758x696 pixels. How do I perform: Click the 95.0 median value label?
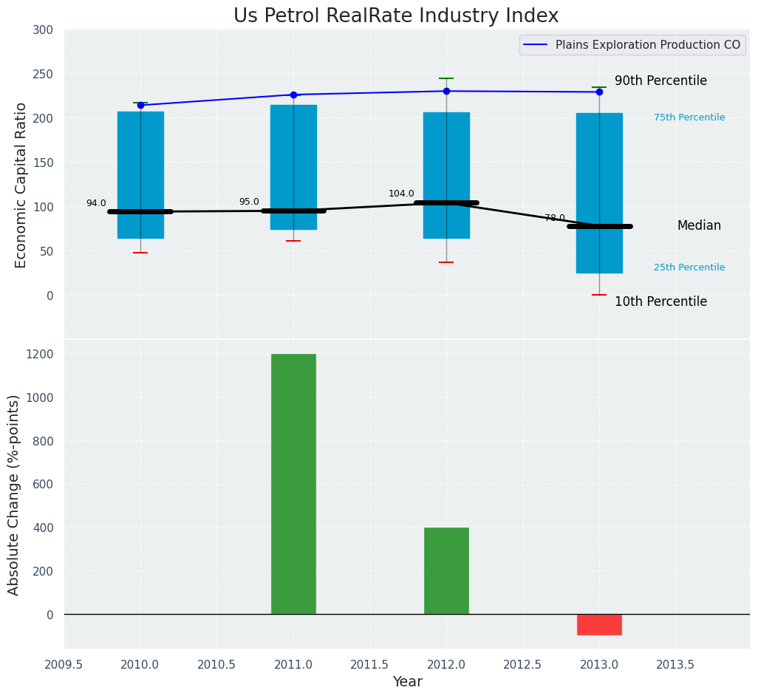click(x=249, y=202)
